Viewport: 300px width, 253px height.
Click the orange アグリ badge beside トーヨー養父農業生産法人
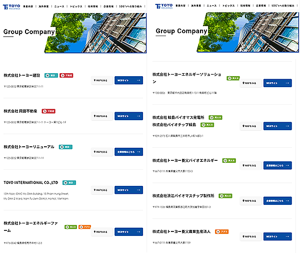(x=221, y=231)
